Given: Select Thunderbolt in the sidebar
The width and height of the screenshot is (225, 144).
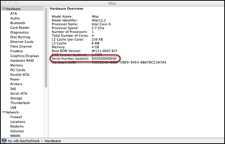Looking at the screenshot, I should (x=20, y=103).
